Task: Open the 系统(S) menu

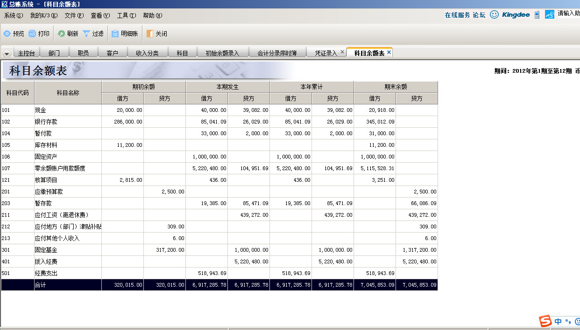Action: [x=13, y=15]
